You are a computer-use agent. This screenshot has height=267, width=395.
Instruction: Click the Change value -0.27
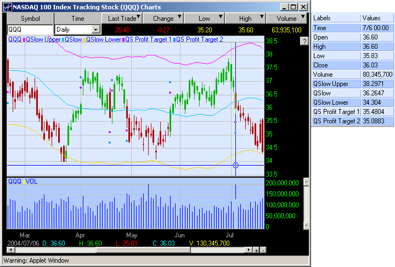pyautogui.click(x=163, y=30)
